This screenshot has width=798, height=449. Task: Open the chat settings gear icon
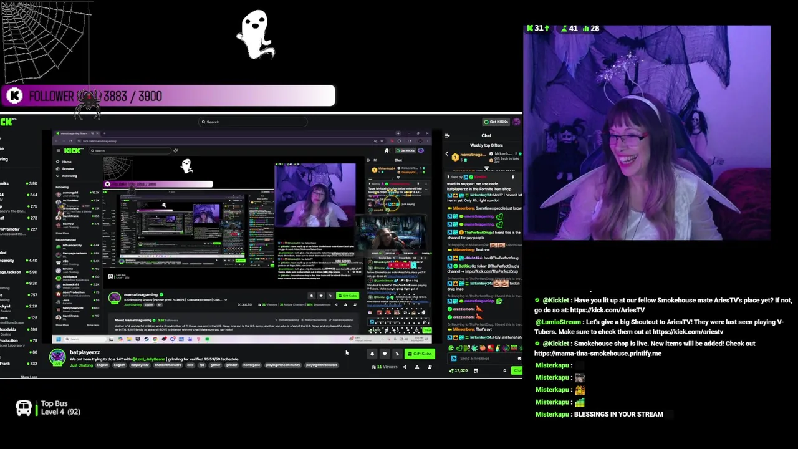click(505, 370)
